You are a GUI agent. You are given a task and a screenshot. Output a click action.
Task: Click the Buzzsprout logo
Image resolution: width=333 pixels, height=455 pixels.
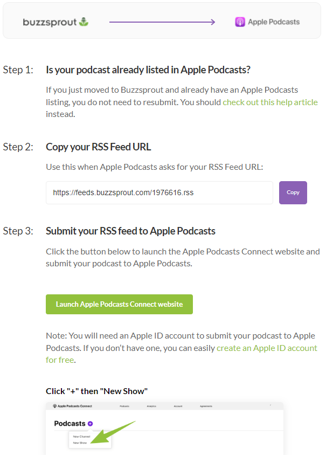pyautogui.click(x=55, y=22)
